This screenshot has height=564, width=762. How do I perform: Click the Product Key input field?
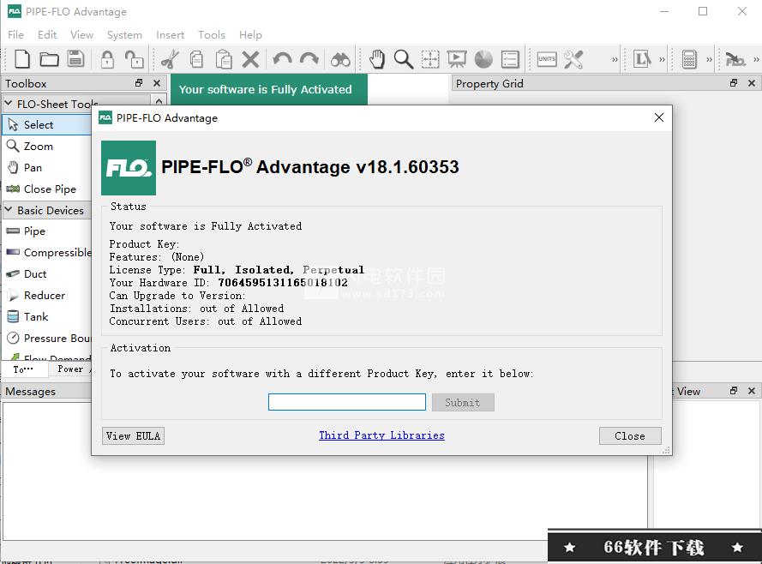[347, 402]
